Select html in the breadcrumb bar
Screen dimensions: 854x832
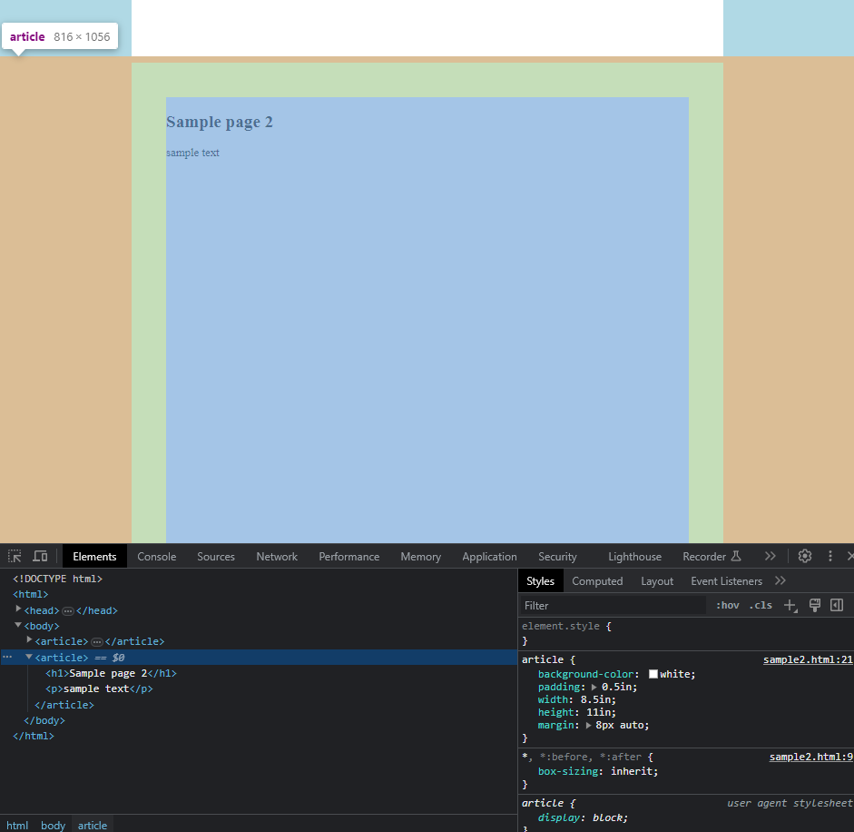click(17, 825)
